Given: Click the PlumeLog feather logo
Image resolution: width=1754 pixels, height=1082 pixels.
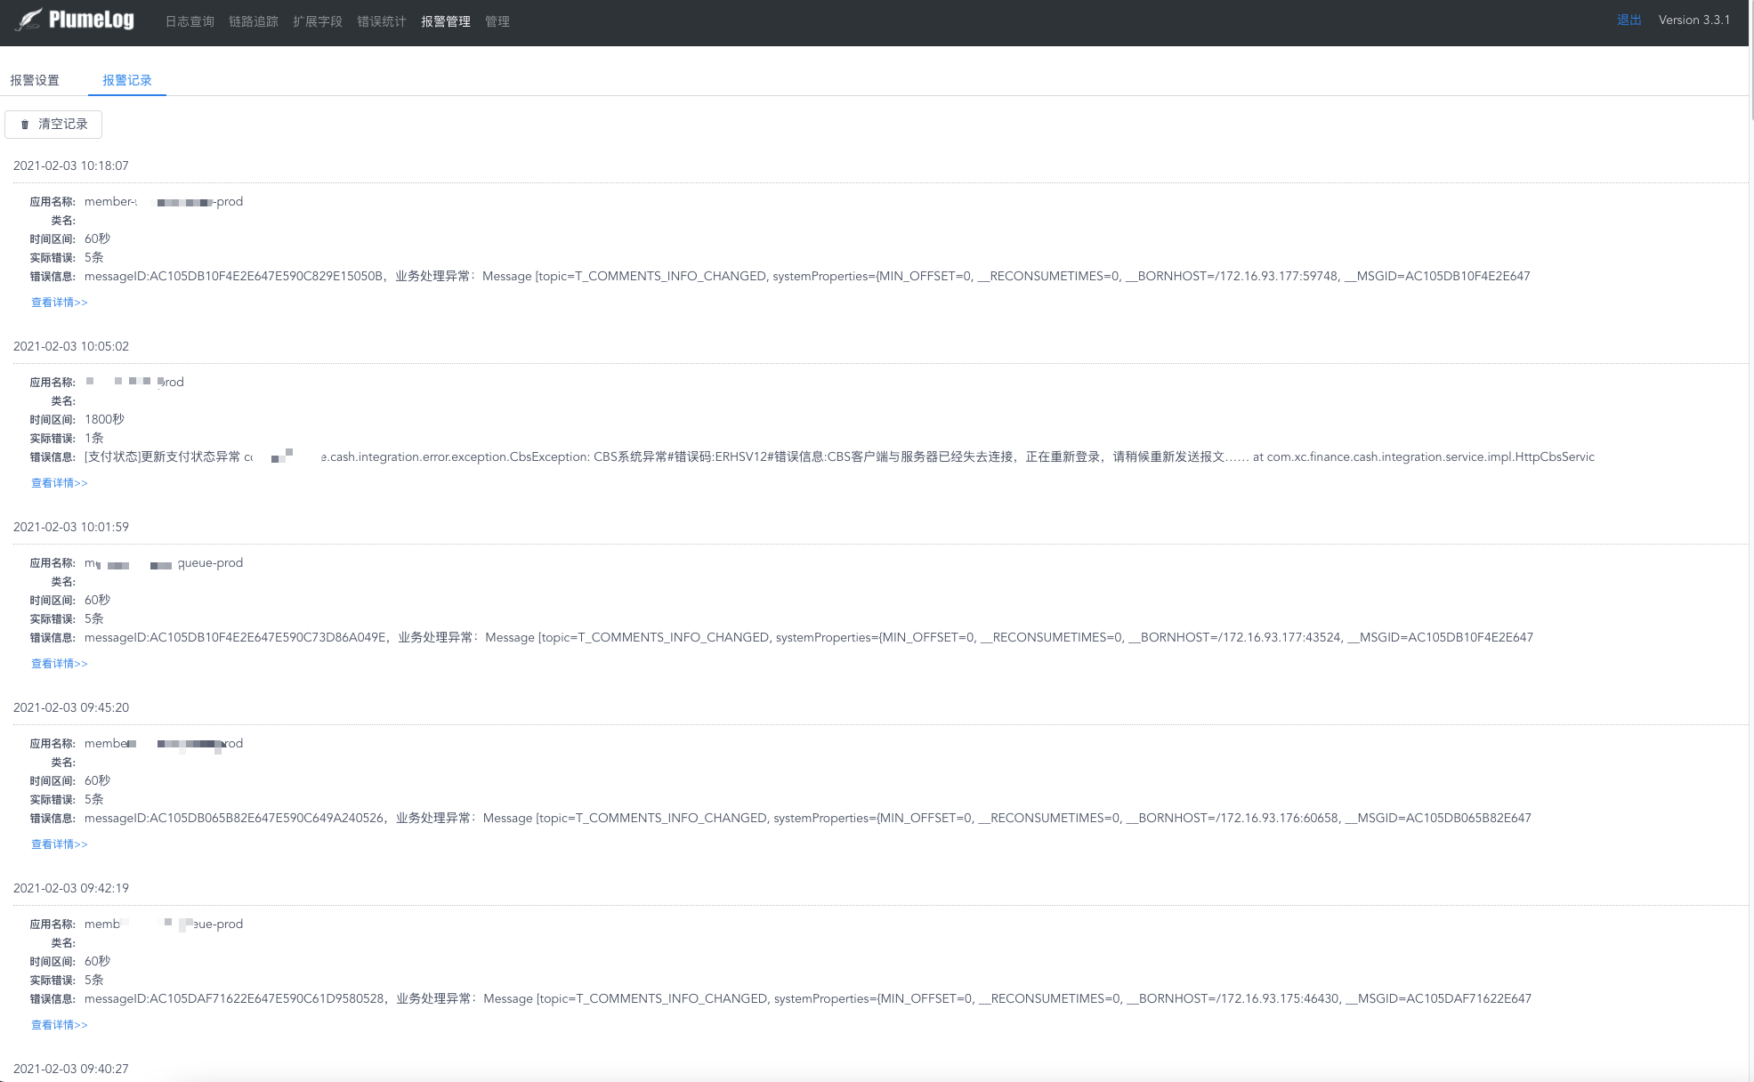Looking at the screenshot, I should click(x=28, y=20).
